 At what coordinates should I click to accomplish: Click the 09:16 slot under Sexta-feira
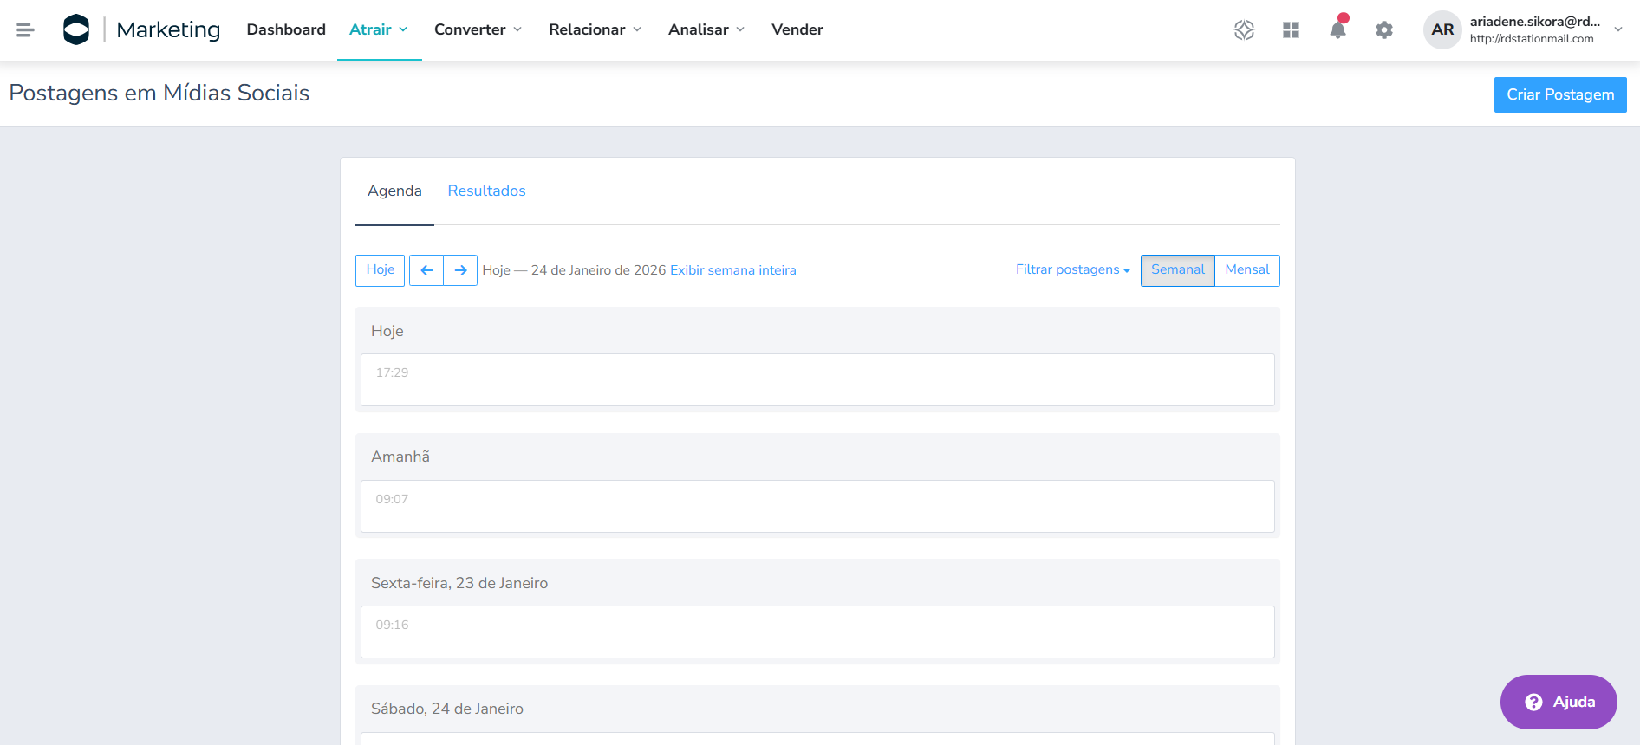coord(817,632)
